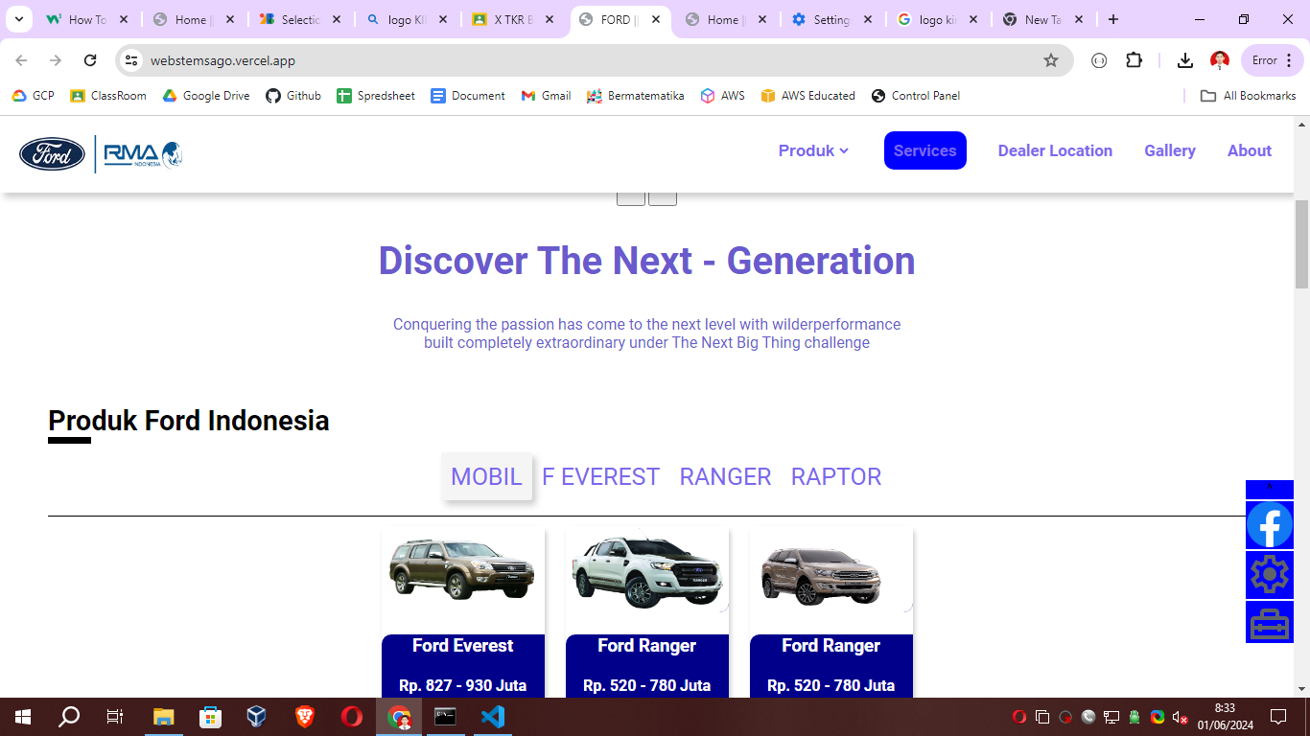Switch to the How To browser tab
Screen dimensions: 1310x736
click(86, 19)
